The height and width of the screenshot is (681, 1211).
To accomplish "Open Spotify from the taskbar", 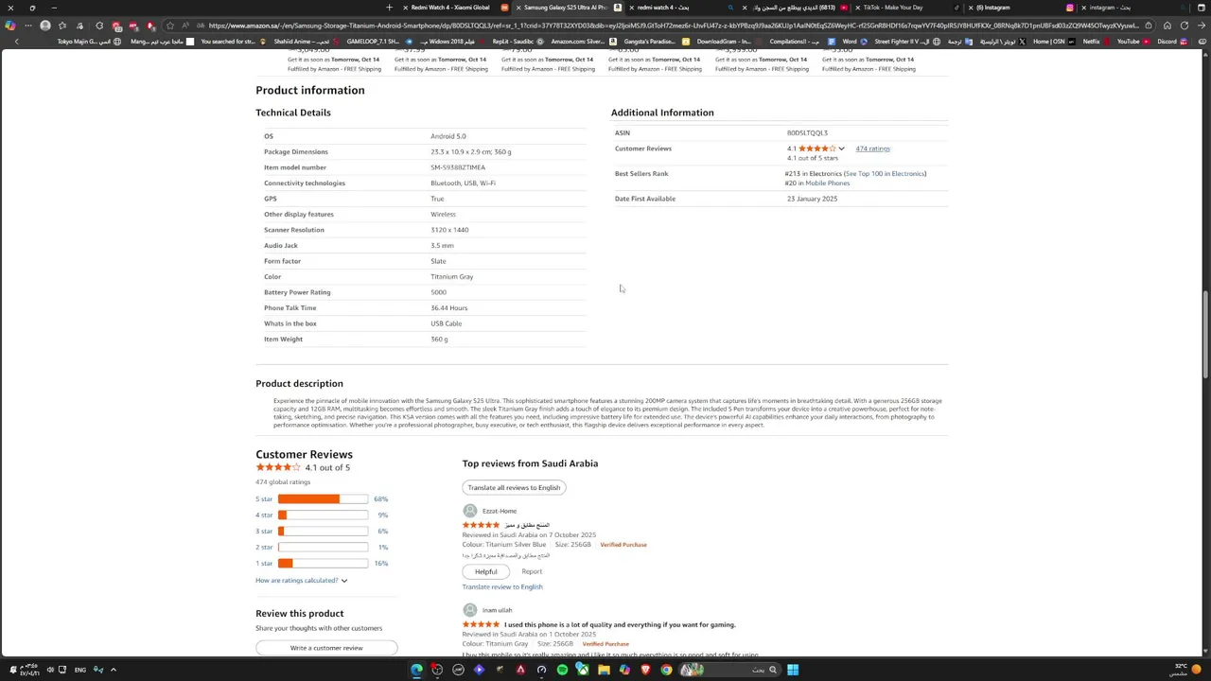I will tap(562, 670).
